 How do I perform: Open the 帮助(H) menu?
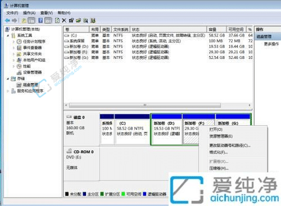tap(64, 13)
